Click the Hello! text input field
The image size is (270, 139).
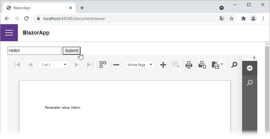point(35,51)
